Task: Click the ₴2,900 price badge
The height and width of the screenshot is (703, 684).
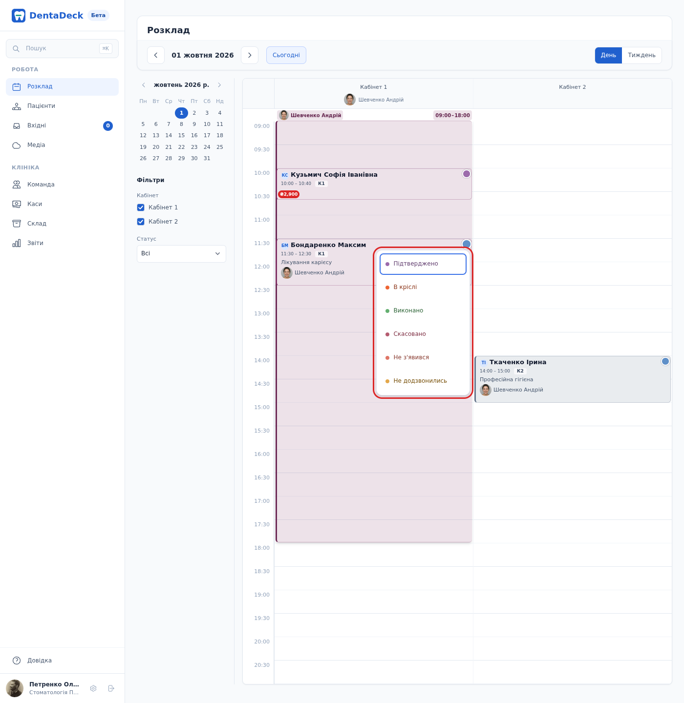Action: 289,194
